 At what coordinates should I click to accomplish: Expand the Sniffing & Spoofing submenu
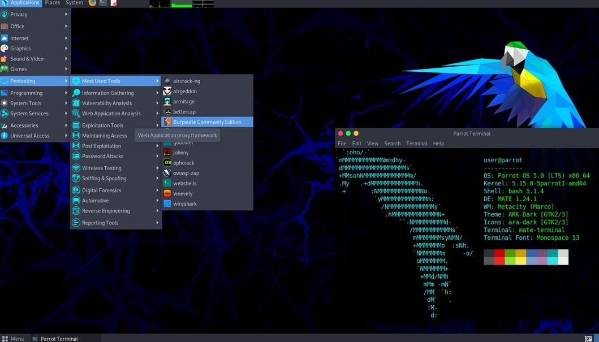pos(116,178)
